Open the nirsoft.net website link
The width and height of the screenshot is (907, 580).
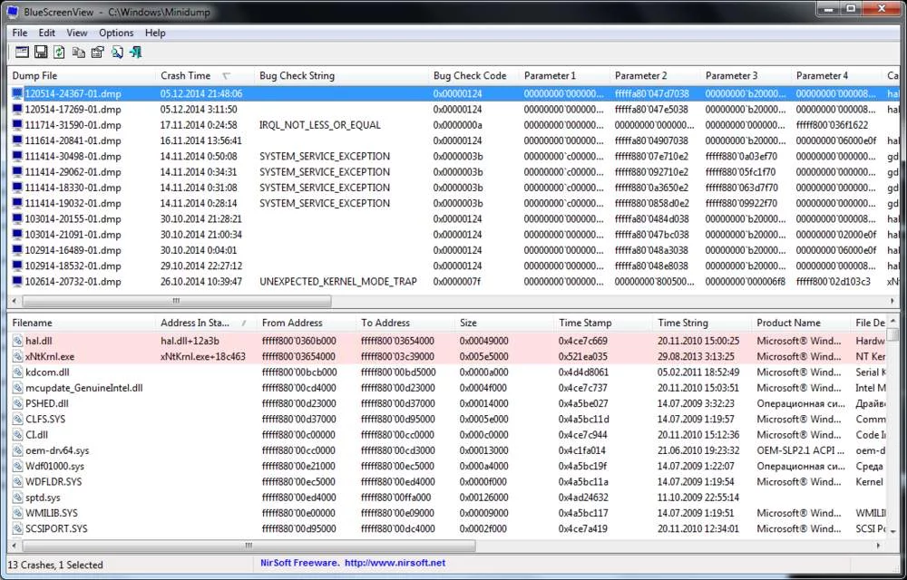[395, 563]
